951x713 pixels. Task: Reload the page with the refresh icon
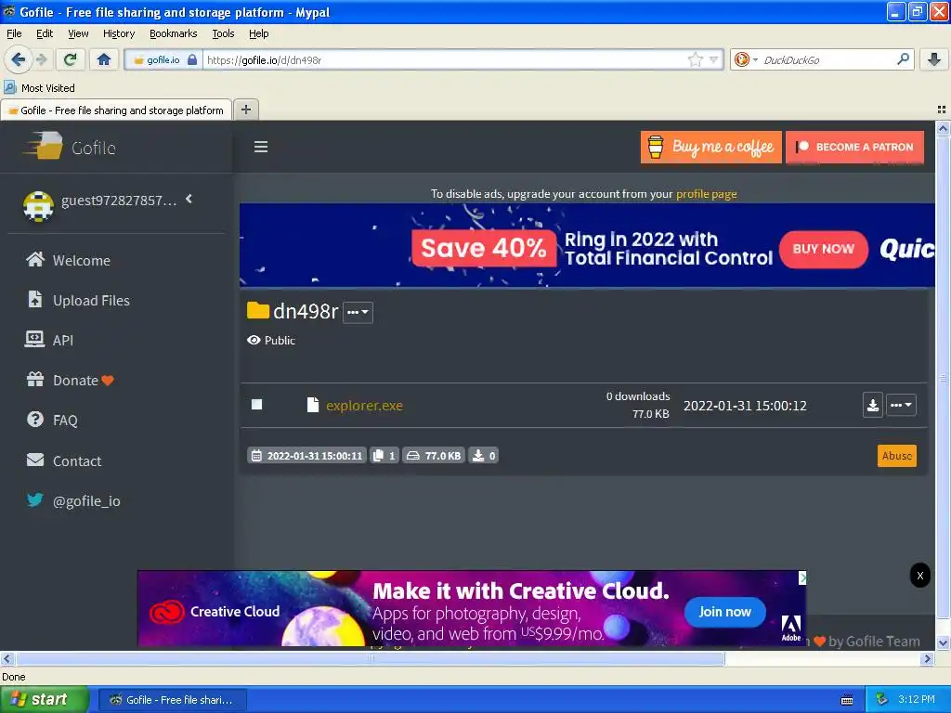click(x=71, y=59)
